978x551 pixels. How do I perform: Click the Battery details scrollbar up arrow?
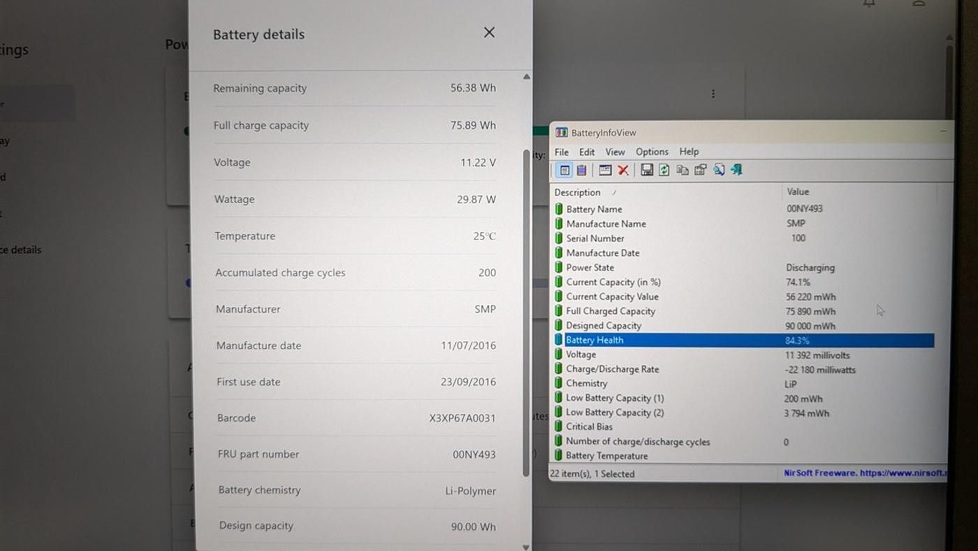point(527,77)
